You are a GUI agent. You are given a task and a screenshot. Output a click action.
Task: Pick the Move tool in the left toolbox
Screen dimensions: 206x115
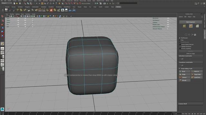coord(2,28)
